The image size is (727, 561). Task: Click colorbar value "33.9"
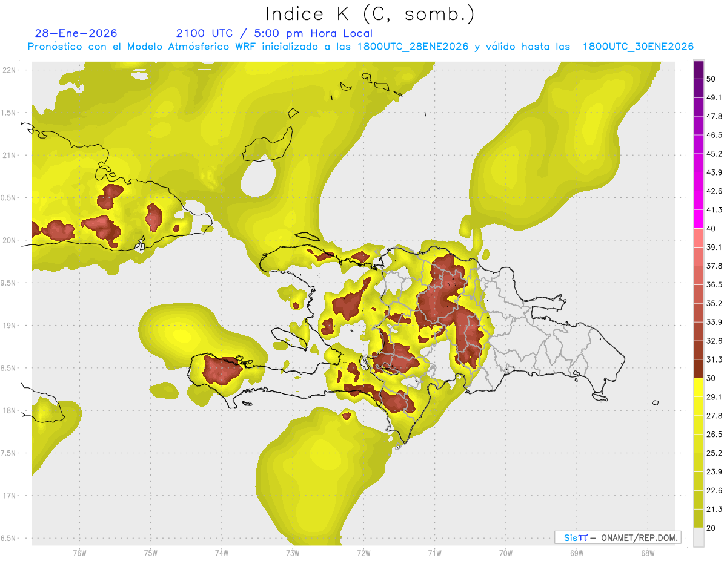(x=714, y=322)
